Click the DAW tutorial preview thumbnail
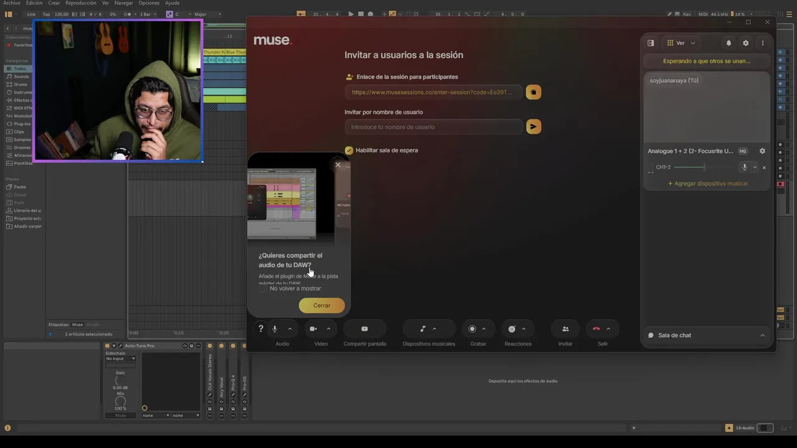This screenshot has height=448, width=797. tap(281, 203)
